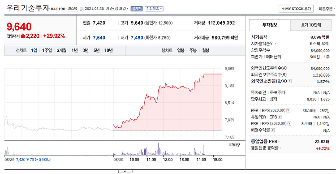Viewport: 336px width, 174px height.
Task: Click the 액면가 value 500원
Action: click(x=315, y=57)
